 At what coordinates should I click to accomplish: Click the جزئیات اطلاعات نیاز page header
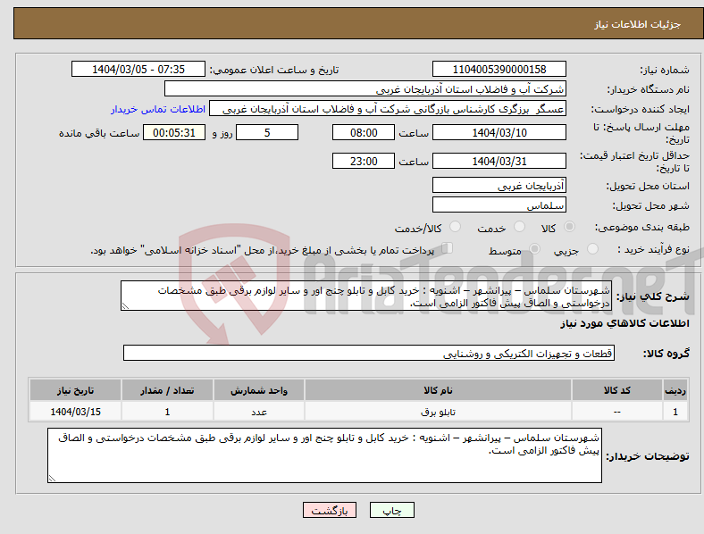tap(637, 24)
